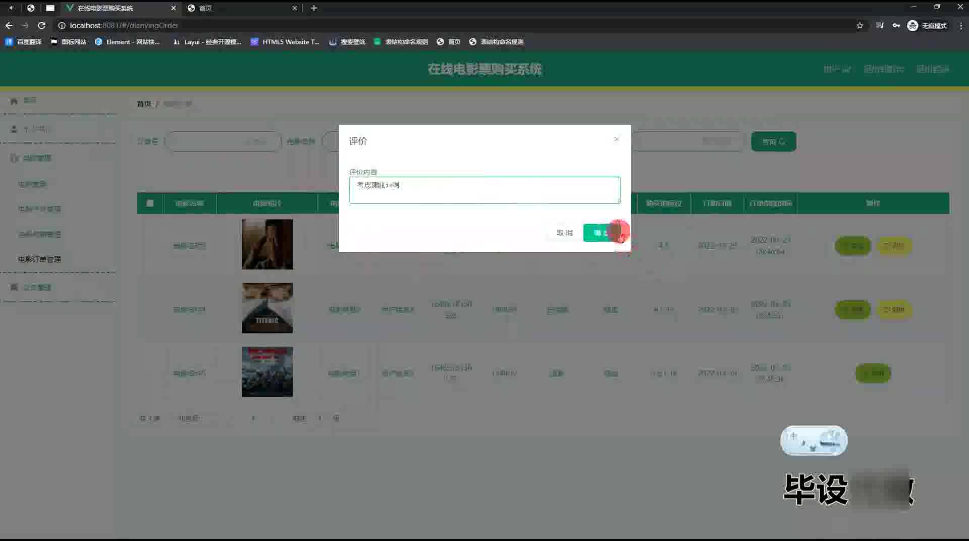This screenshot has width=969, height=541.
Task: Close the 在线电影票购买系统 tab
Action: click(173, 8)
